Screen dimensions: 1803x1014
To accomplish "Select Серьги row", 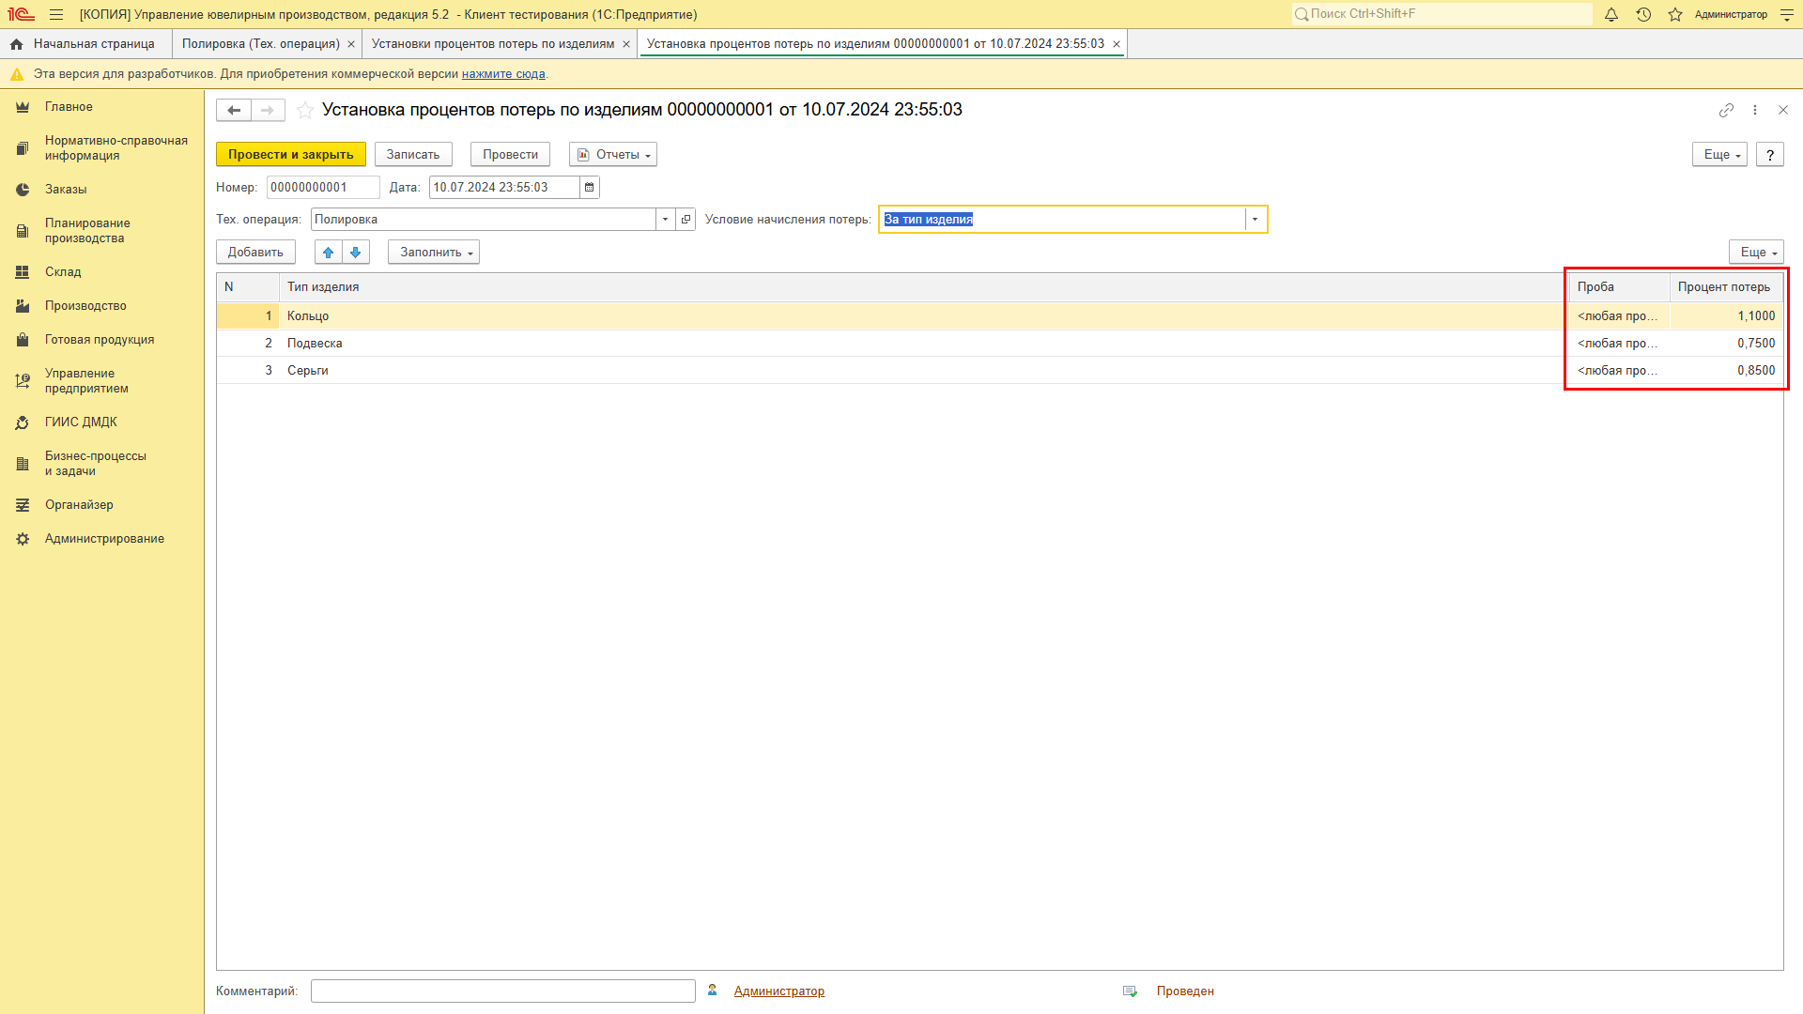I will click(x=999, y=371).
